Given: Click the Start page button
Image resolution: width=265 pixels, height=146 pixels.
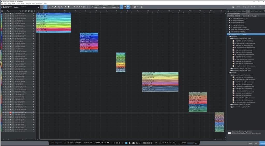Looking at the screenshot, I should pyautogui.click(x=238, y=7).
